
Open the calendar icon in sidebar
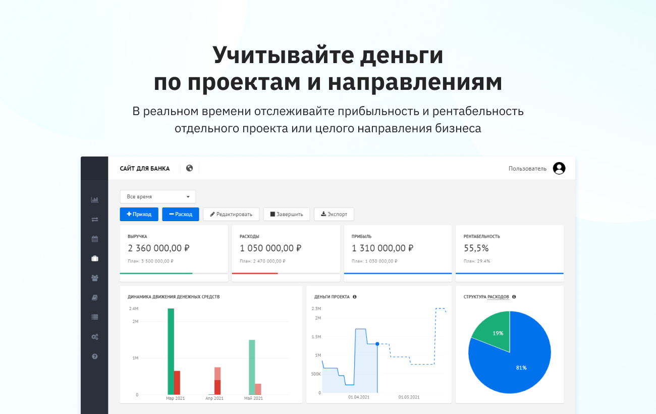tap(94, 239)
